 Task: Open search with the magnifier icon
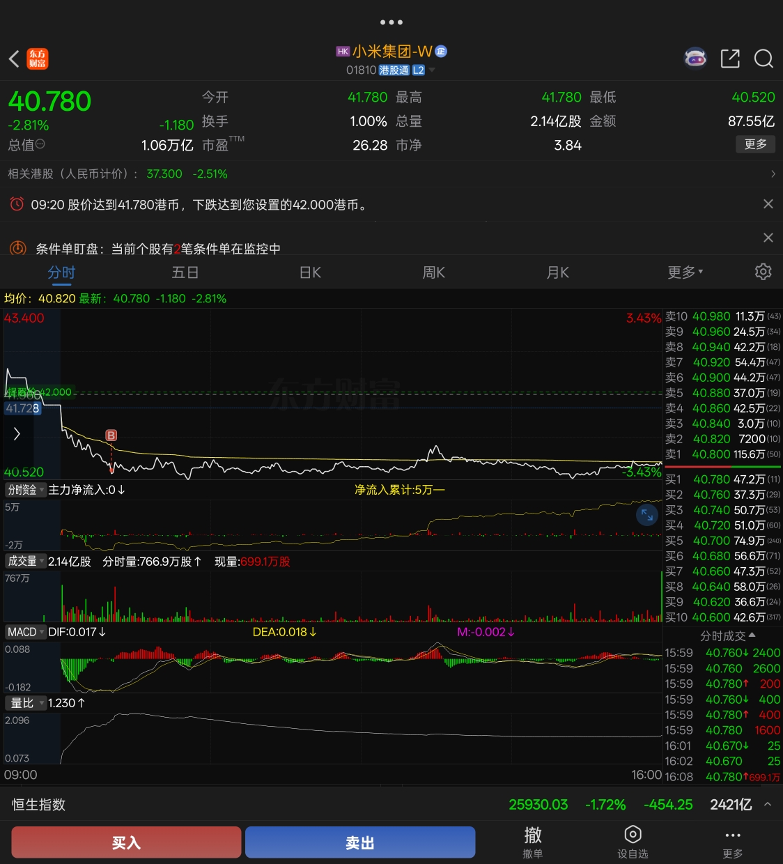pyautogui.click(x=764, y=59)
